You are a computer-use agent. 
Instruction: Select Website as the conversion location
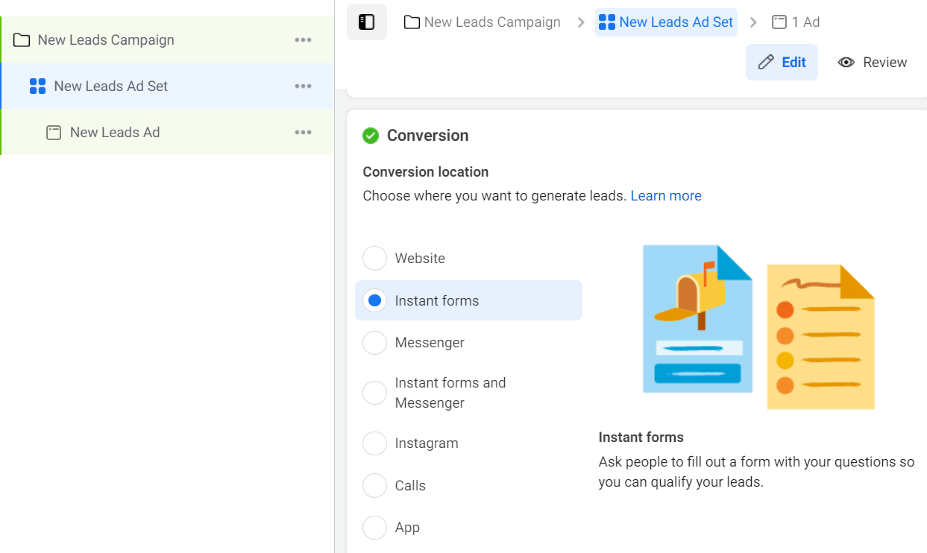374,258
